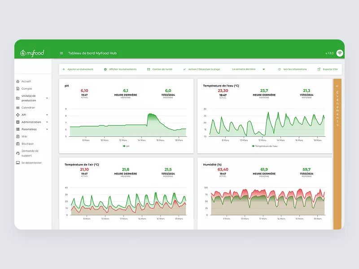The width and height of the screenshot is (359, 269).
Task: Click the info icon for Voir les informations
Action: (279, 69)
